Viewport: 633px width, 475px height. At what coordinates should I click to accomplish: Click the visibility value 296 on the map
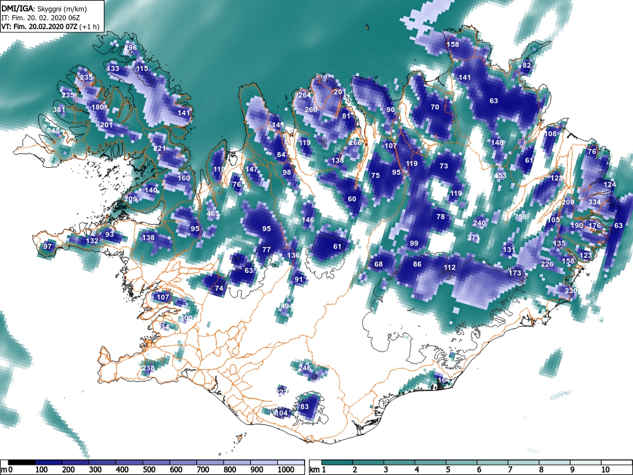[x=130, y=47]
